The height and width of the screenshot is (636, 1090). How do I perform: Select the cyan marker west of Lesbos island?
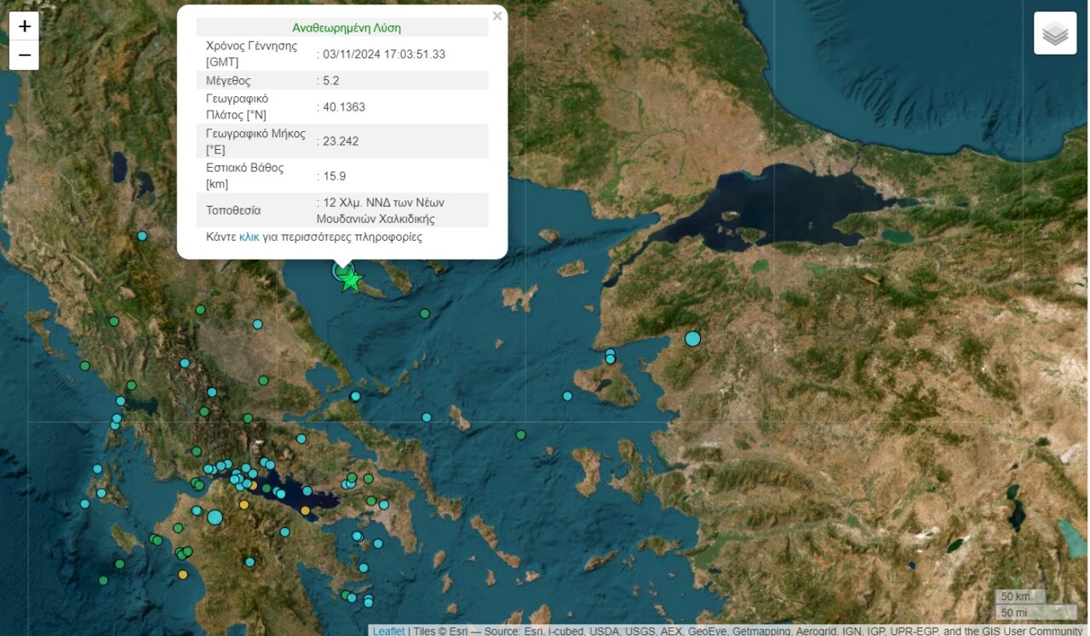tap(567, 396)
